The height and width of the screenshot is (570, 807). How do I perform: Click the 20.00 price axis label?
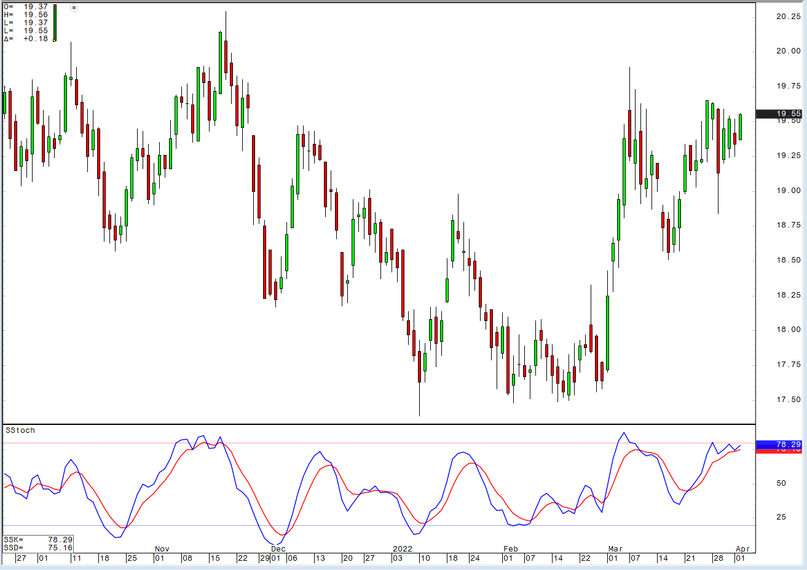pos(789,51)
